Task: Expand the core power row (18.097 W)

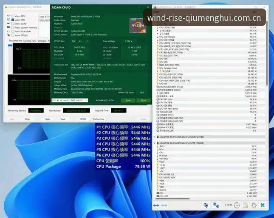Action: [158, 71]
